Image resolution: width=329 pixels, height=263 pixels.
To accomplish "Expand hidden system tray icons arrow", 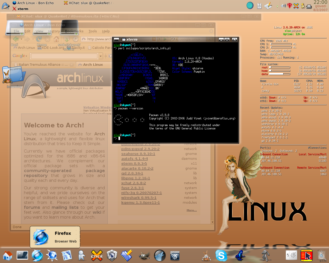I will click(x=277, y=6).
